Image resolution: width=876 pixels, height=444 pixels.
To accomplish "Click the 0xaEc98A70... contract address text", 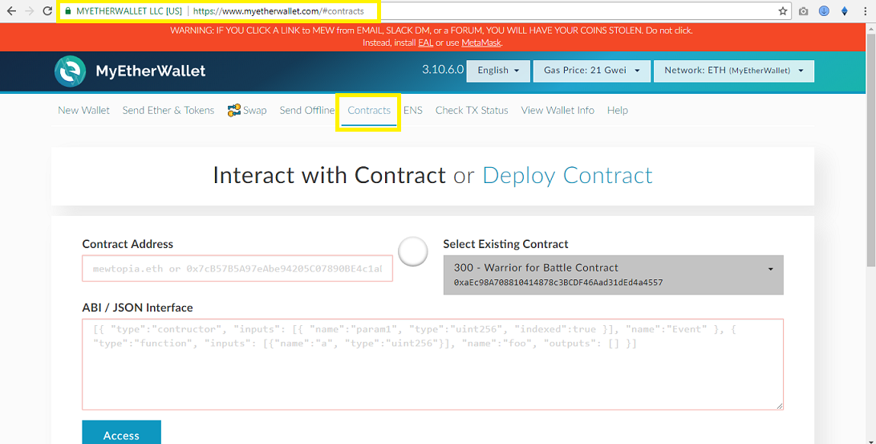I will pos(558,283).
